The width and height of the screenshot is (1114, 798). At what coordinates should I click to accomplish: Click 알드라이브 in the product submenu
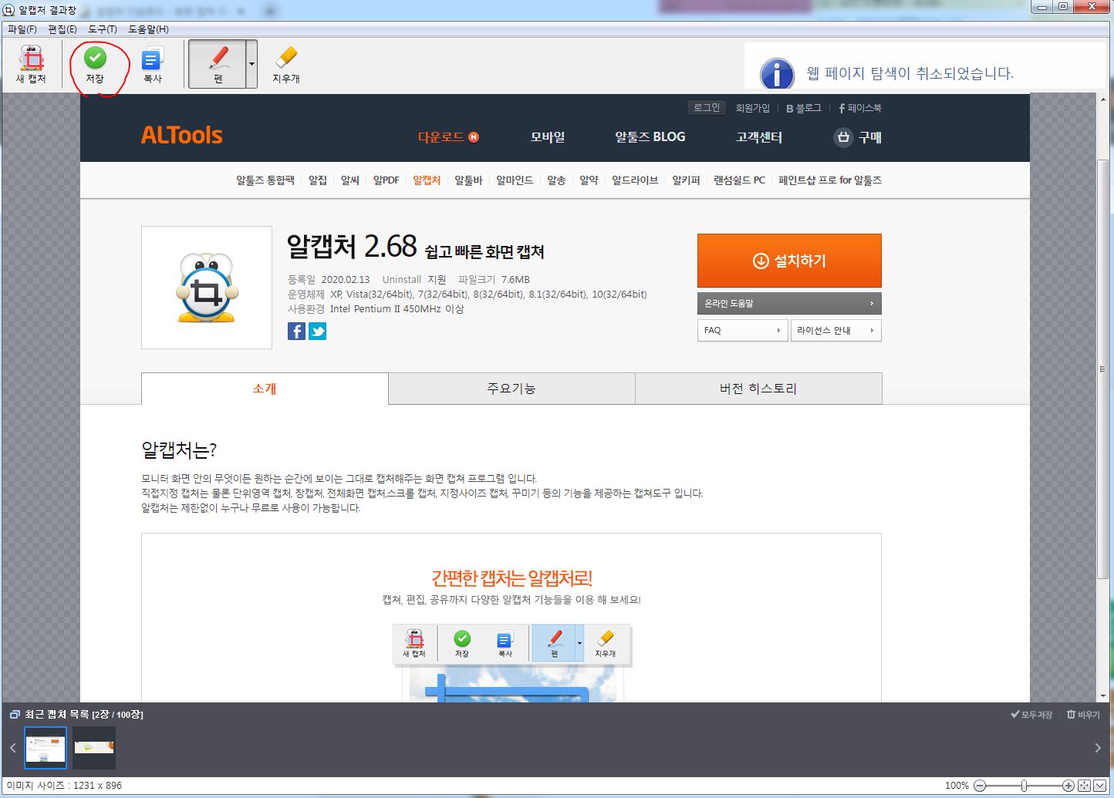point(635,180)
